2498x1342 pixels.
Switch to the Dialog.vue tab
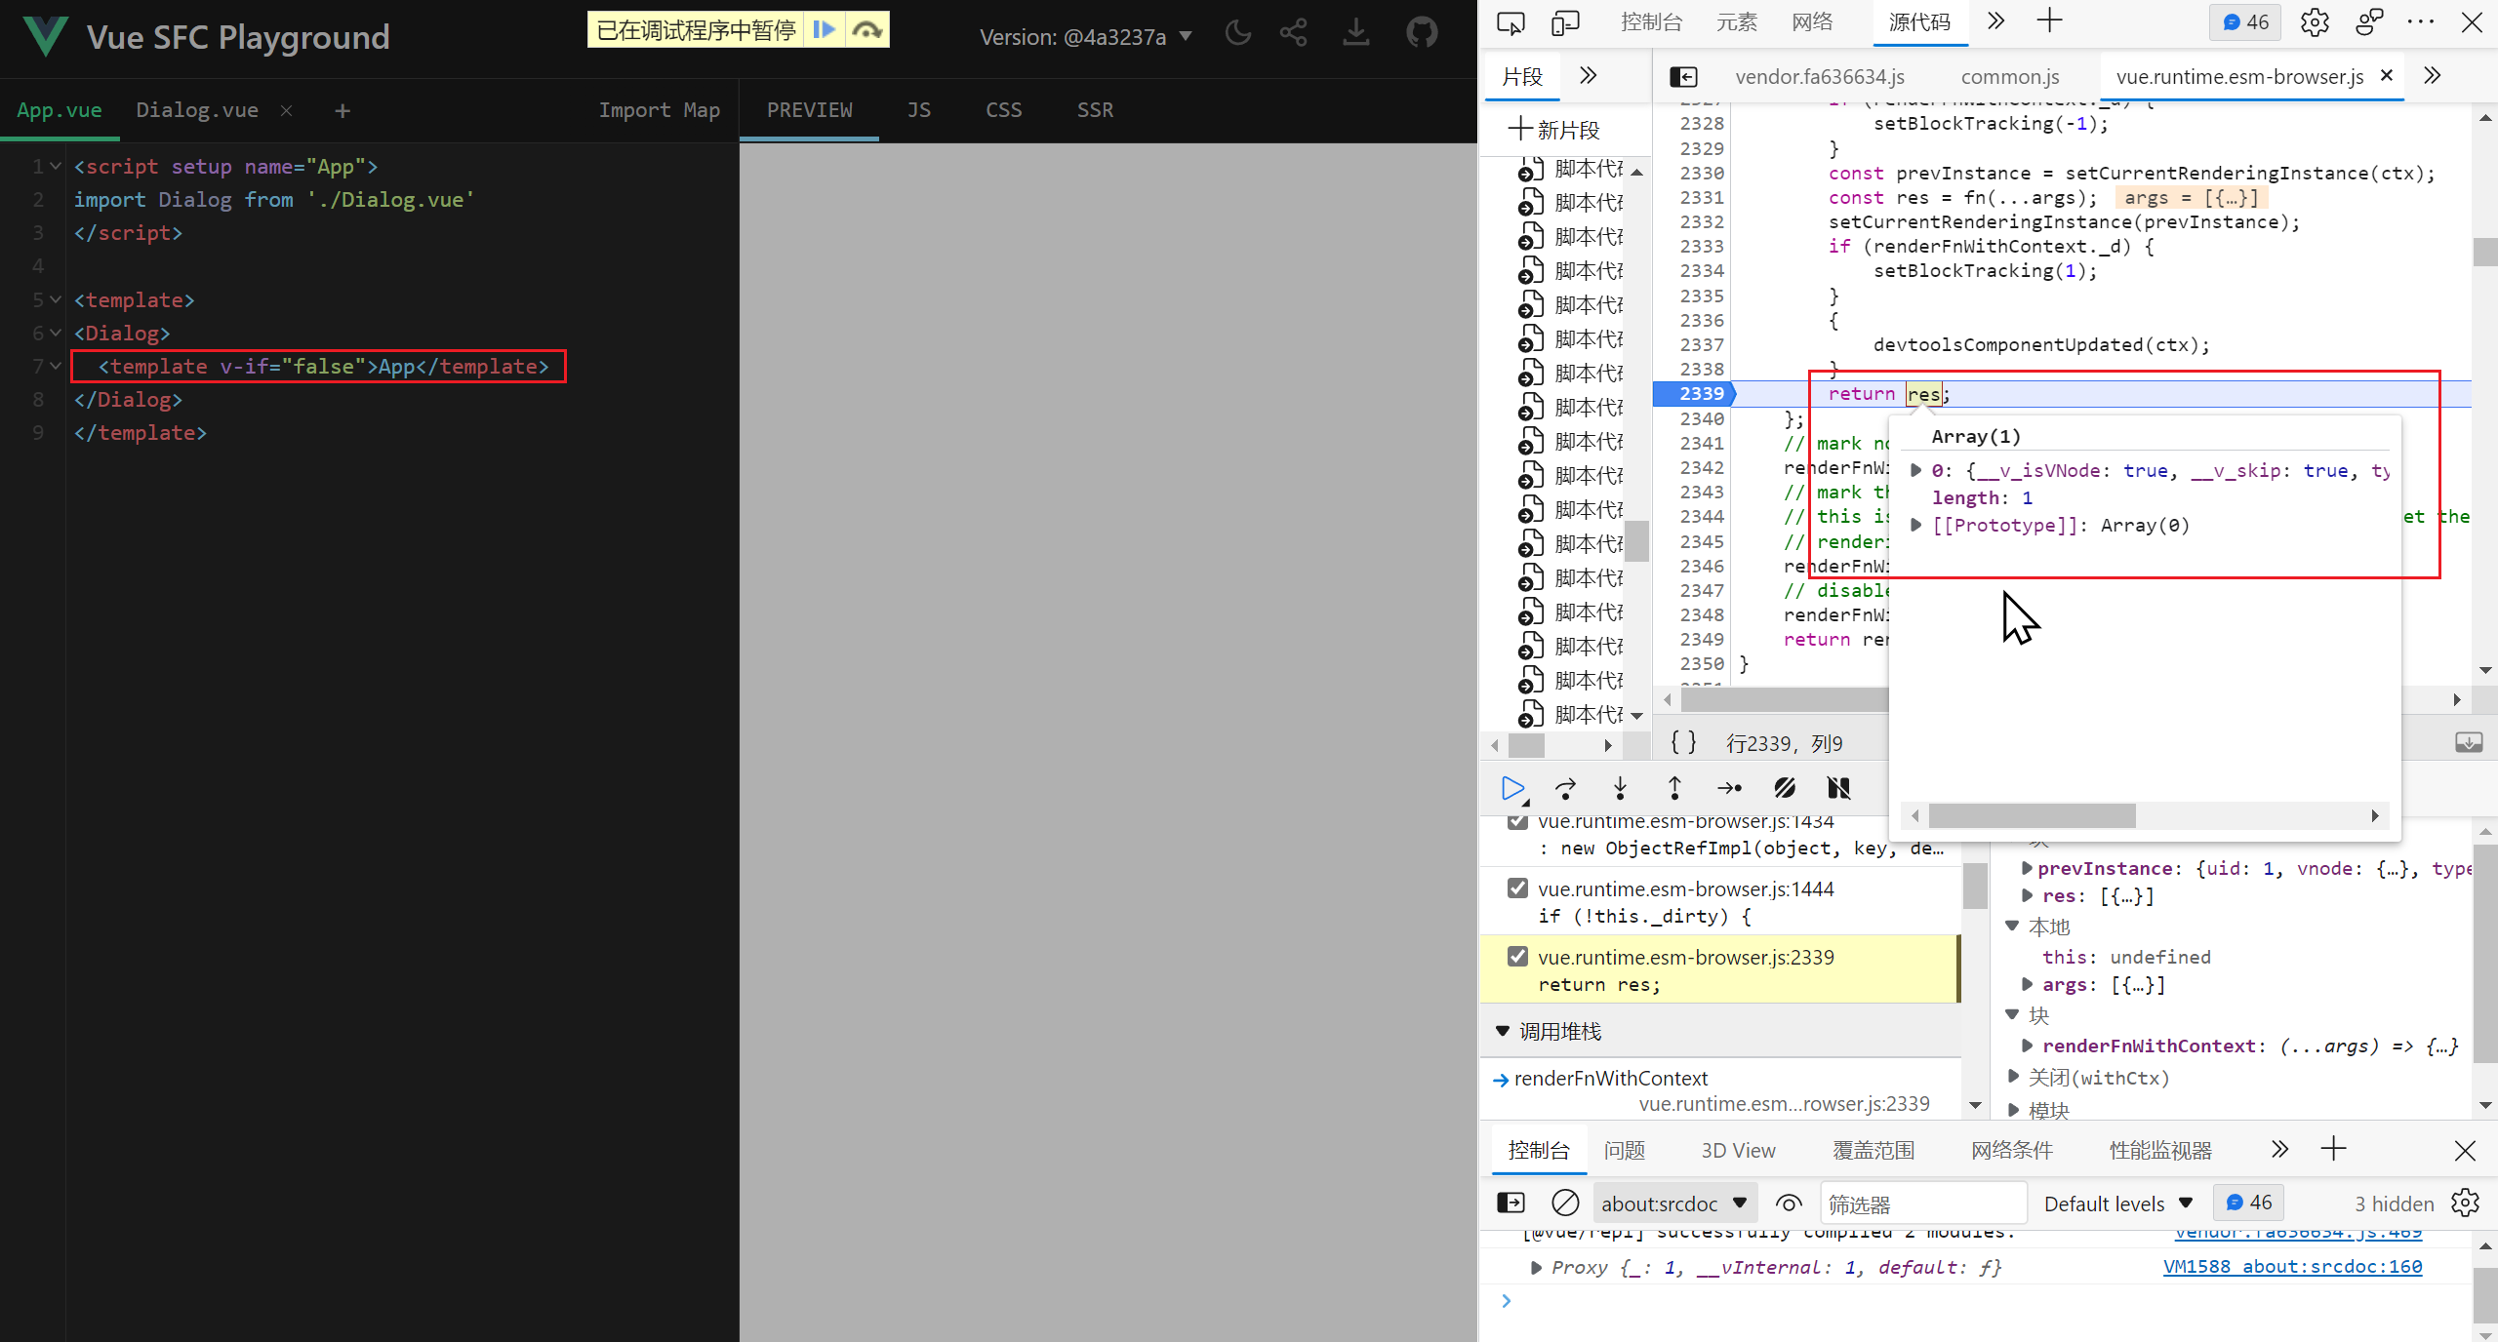click(198, 110)
